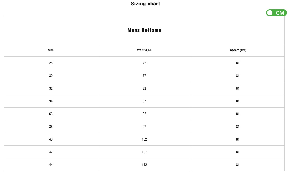Image resolution: width=288 pixels, height=173 pixels.
Task: Select the Waist (CM) column header
Action: pos(144,50)
